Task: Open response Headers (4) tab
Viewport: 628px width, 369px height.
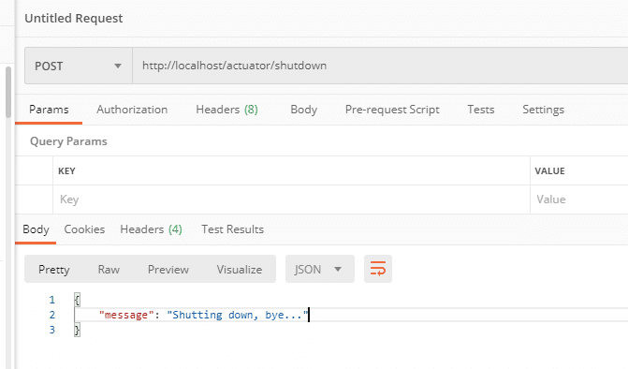Action: [151, 229]
